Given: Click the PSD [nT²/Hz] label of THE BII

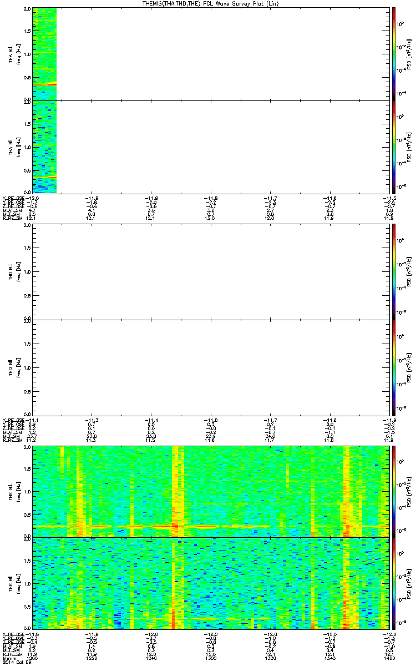Looking at the screenshot, I should click(408, 583).
